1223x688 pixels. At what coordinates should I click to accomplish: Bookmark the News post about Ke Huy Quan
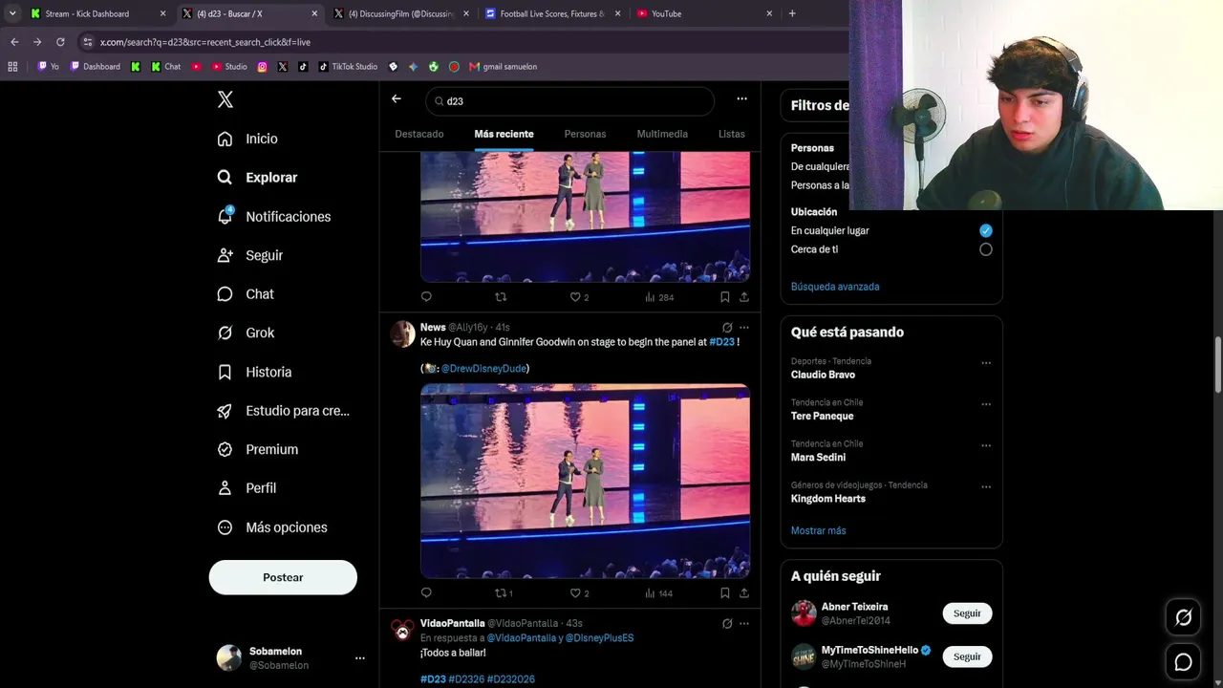[725, 592]
